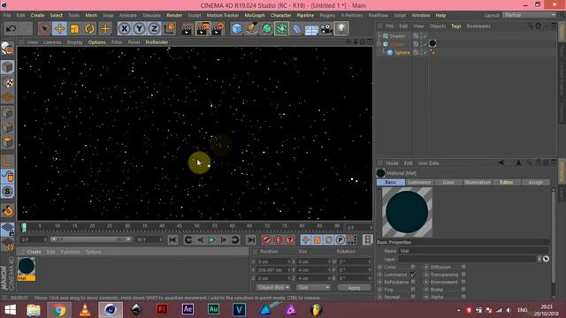Toggle the Luminance channel checkbox
This screenshot has height=318, width=566.
pyautogui.click(x=413, y=275)
